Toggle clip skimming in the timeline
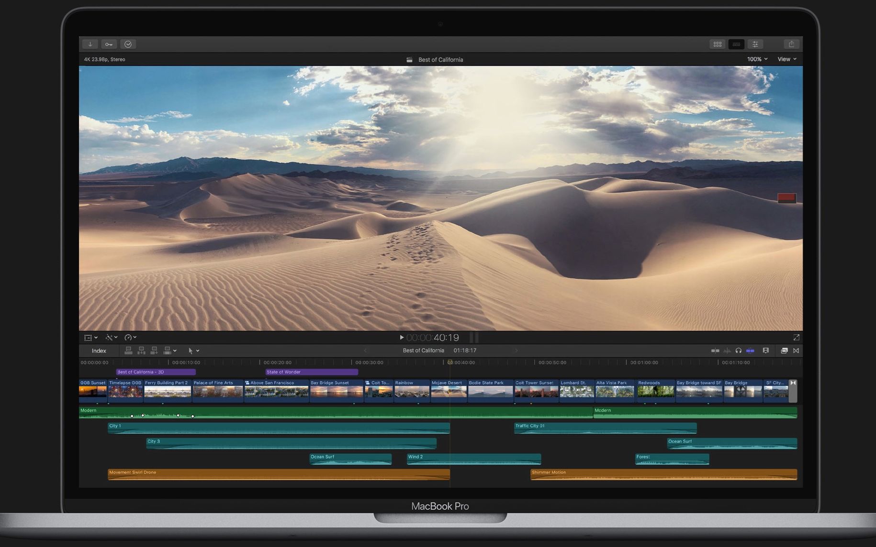This screenshot has width=876, height=547. [x=715, y=350]
